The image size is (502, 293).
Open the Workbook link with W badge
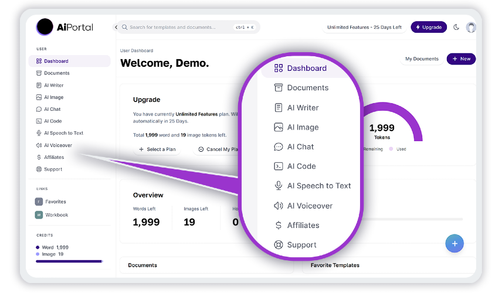click(52, 214)
